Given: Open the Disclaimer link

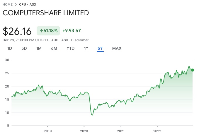Looking at the screenshot, I should point(80,40).
